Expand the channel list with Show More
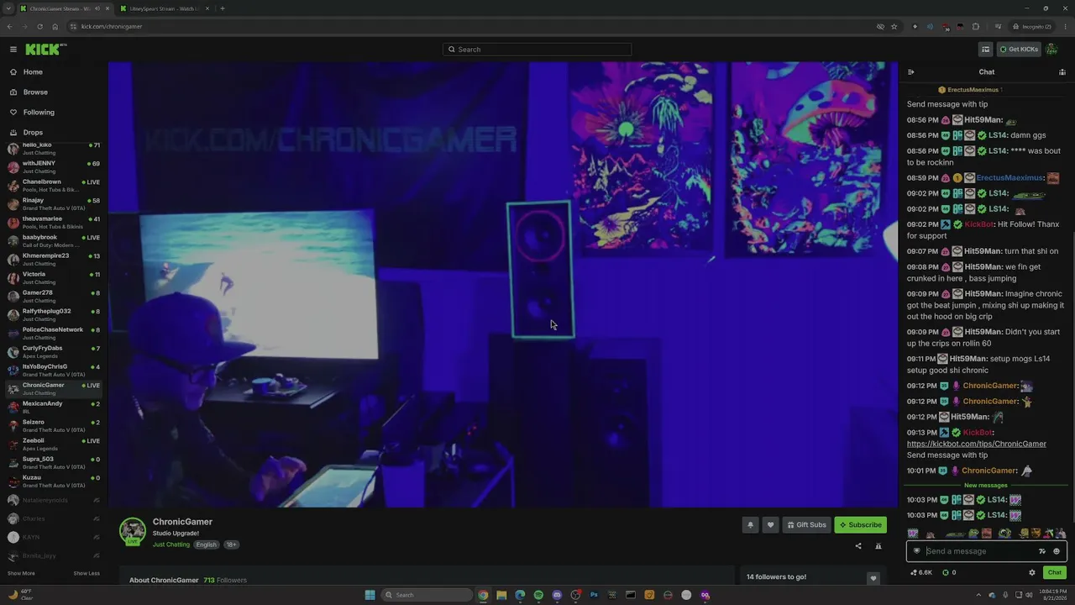The image size is (1075, 605). pyautogui.click(x=21, y=574)
